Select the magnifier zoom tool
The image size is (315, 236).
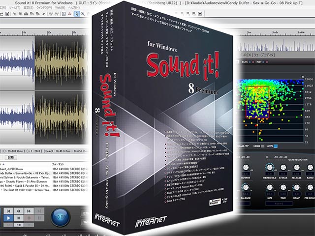coord(83,14)
